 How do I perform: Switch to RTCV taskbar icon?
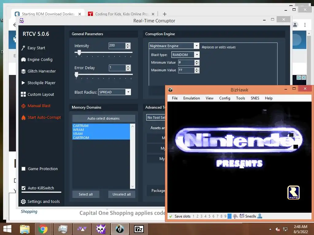tap(101, 229)
